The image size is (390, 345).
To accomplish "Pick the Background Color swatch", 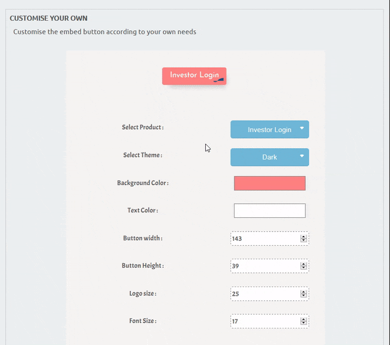I will [270, 183].
